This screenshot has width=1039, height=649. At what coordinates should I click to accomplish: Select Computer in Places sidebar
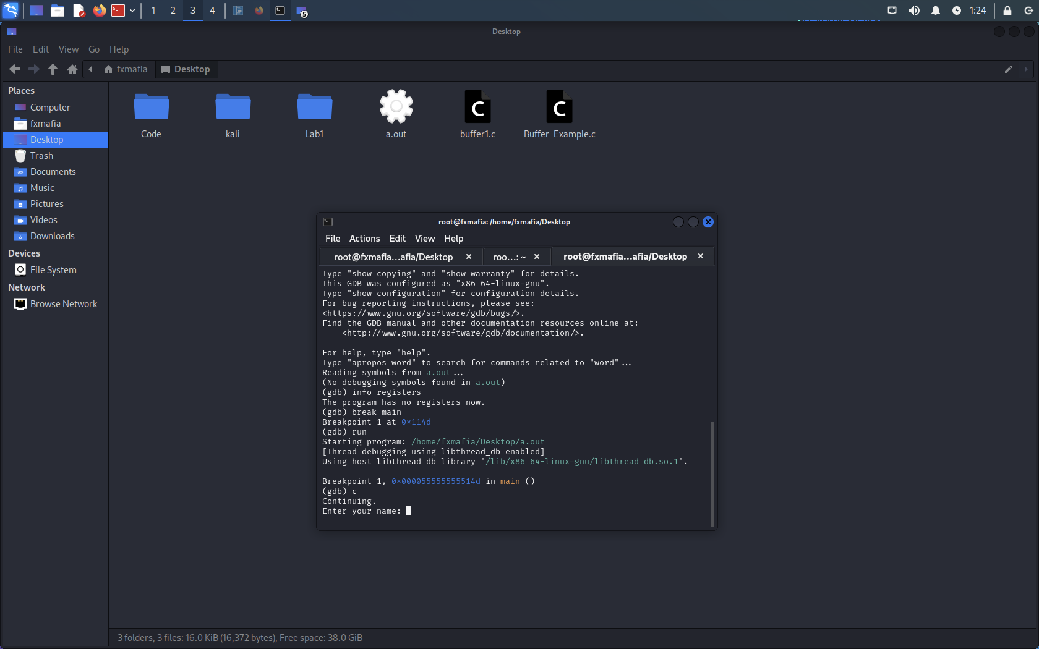[x=55, y=107]
